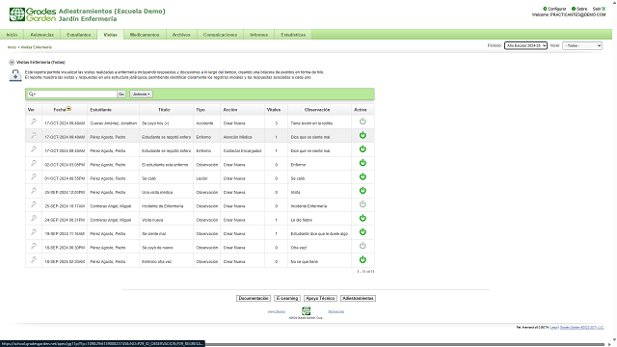Click the Active column header
The height and width of the screenshot is (347, 617).
pyautogui.click(x=360, y=110)
